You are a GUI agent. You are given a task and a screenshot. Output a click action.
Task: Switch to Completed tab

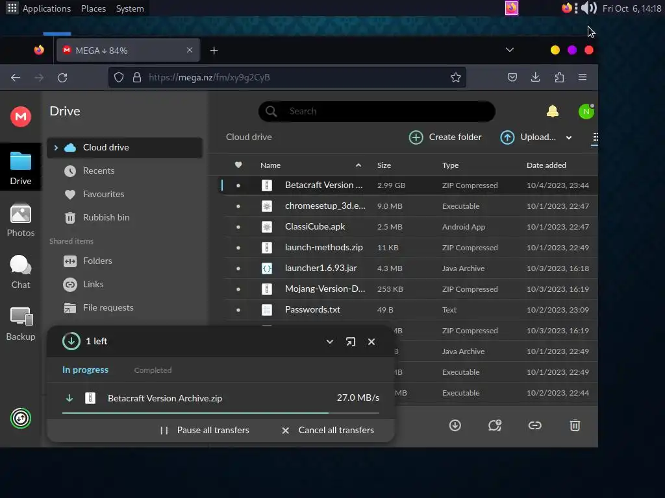click(153, 370)
